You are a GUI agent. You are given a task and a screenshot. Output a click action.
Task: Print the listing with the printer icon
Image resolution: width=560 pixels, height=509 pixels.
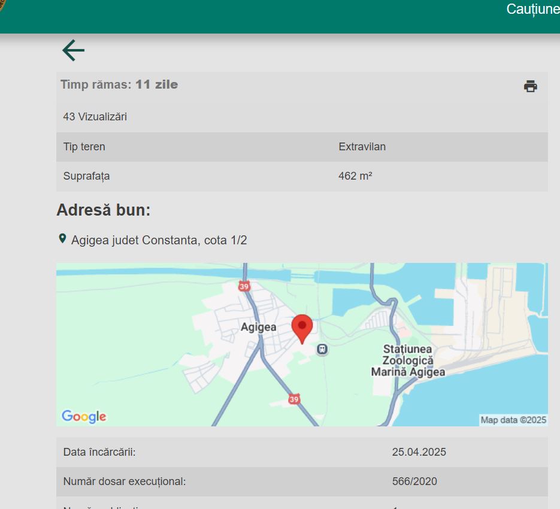(531, 86)
